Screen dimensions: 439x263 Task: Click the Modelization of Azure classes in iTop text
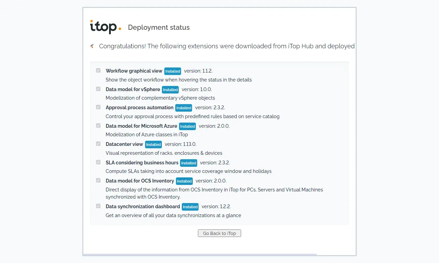pos(147,135)
